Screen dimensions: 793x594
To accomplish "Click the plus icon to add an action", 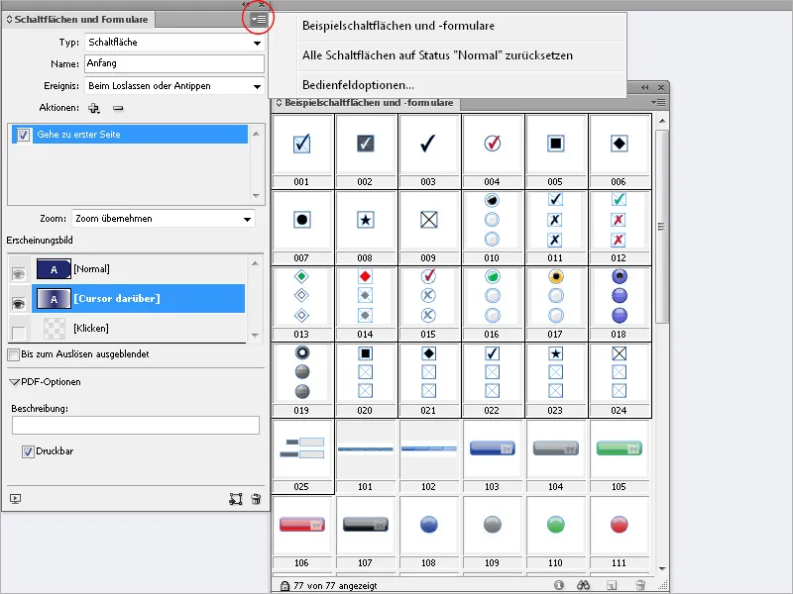I will pyautogui.click(x=93, y=108).
